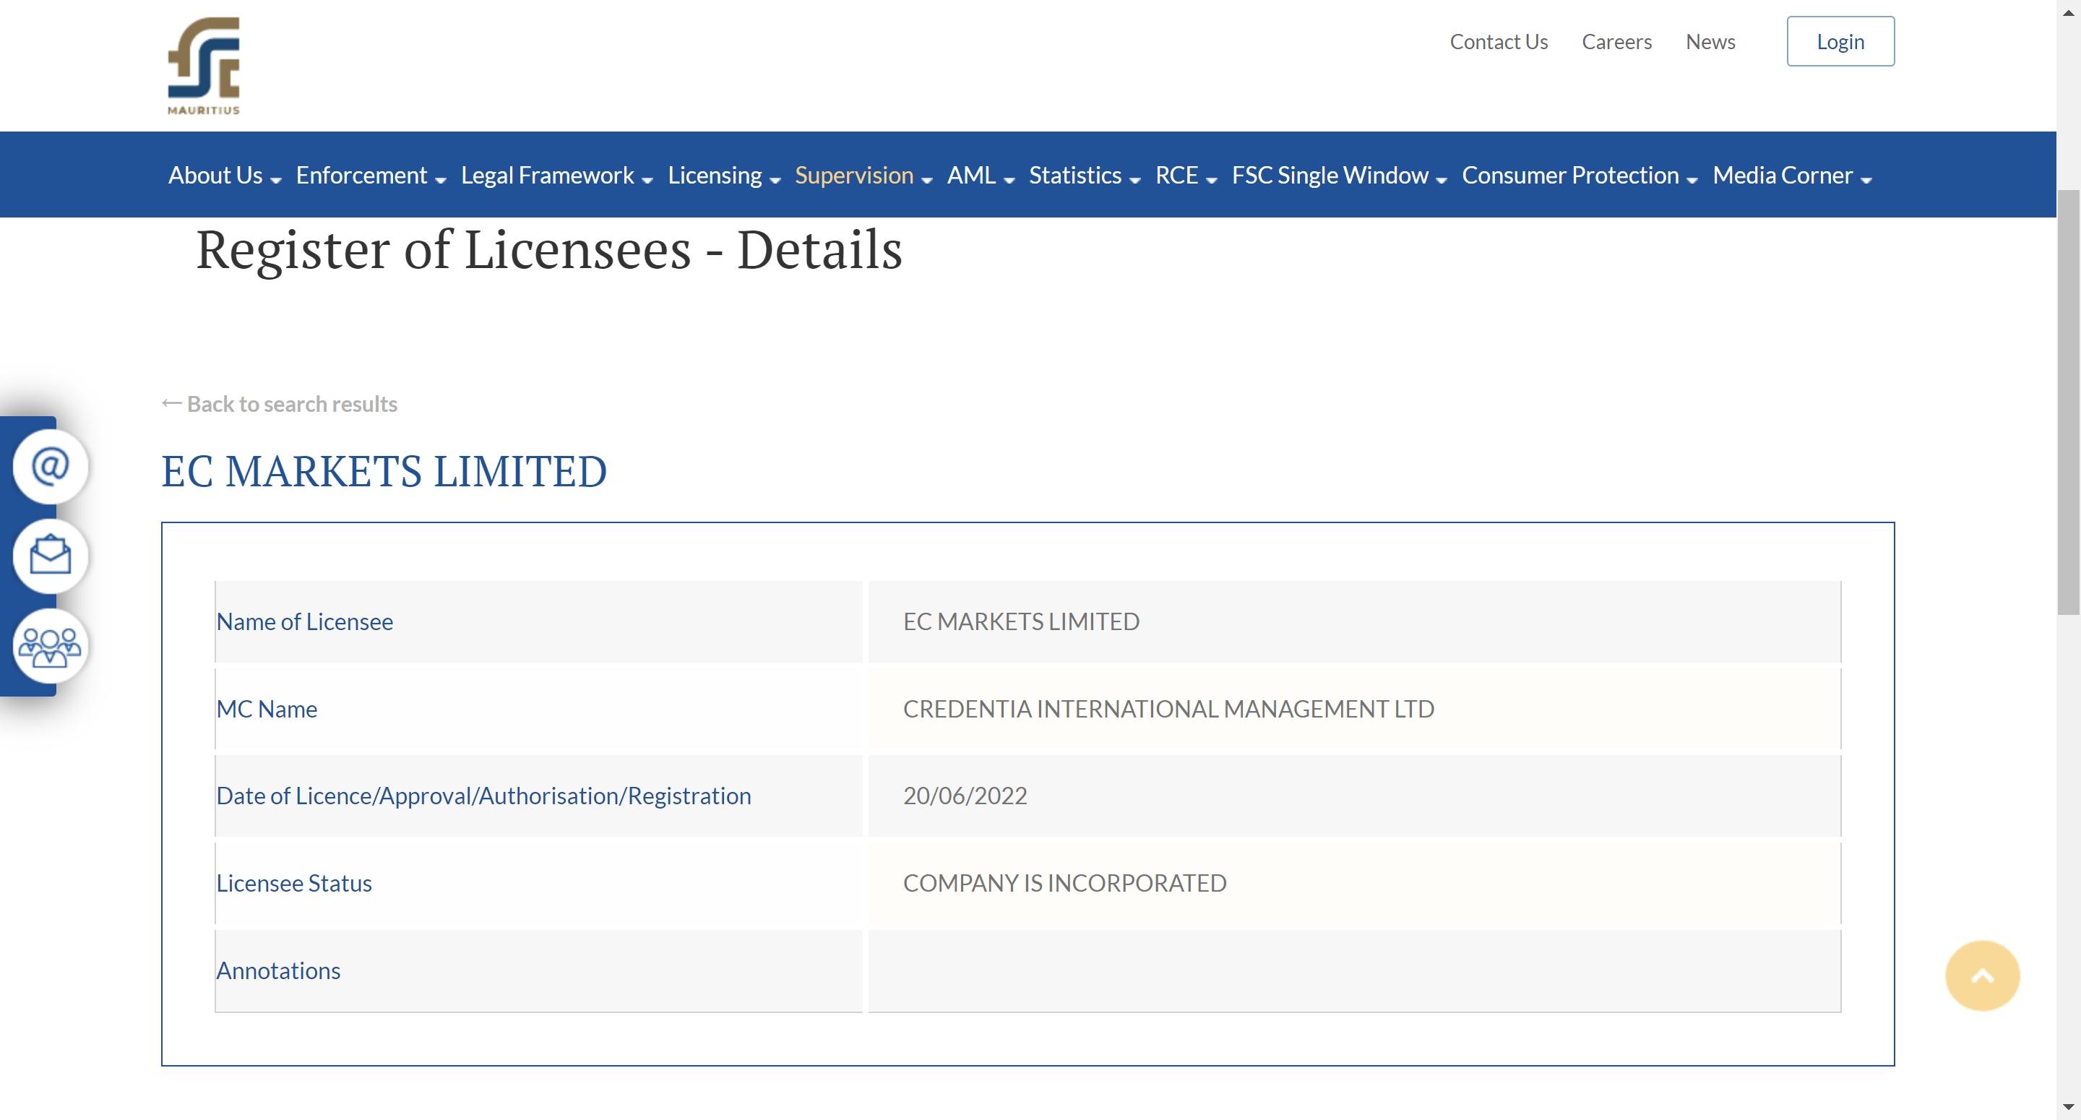
Task: Select the About Us menu label
Action: [215, 176]
